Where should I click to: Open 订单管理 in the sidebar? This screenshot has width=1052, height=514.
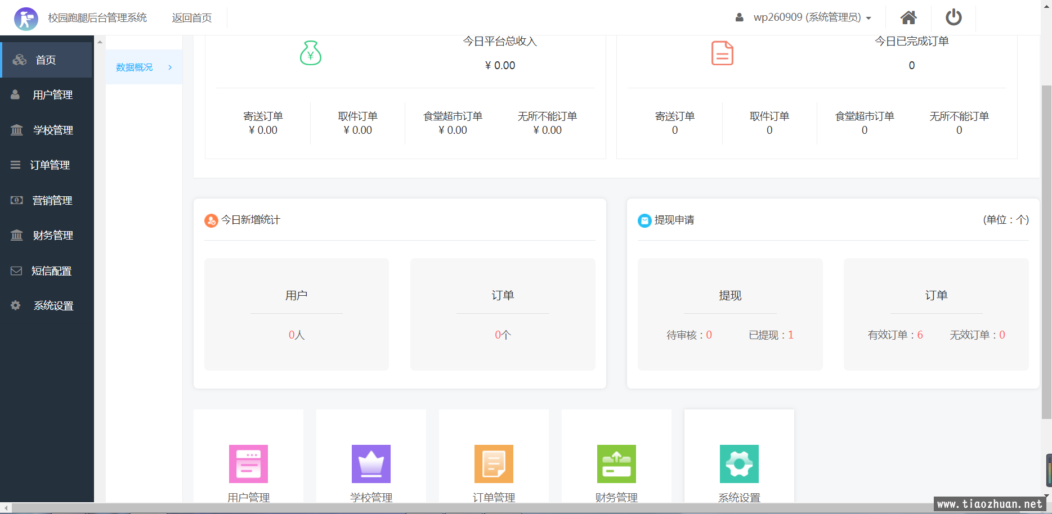46,165
